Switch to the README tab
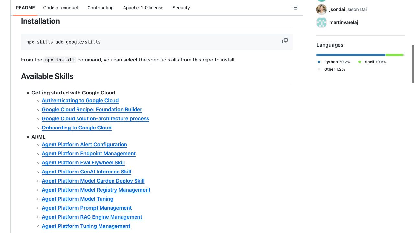The width and height of the screenshot is (415, 233). click(25, 8)
